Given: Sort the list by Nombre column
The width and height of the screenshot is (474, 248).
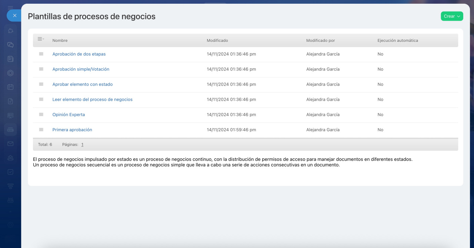Looking at the screenshot, I should pos(60,40).
